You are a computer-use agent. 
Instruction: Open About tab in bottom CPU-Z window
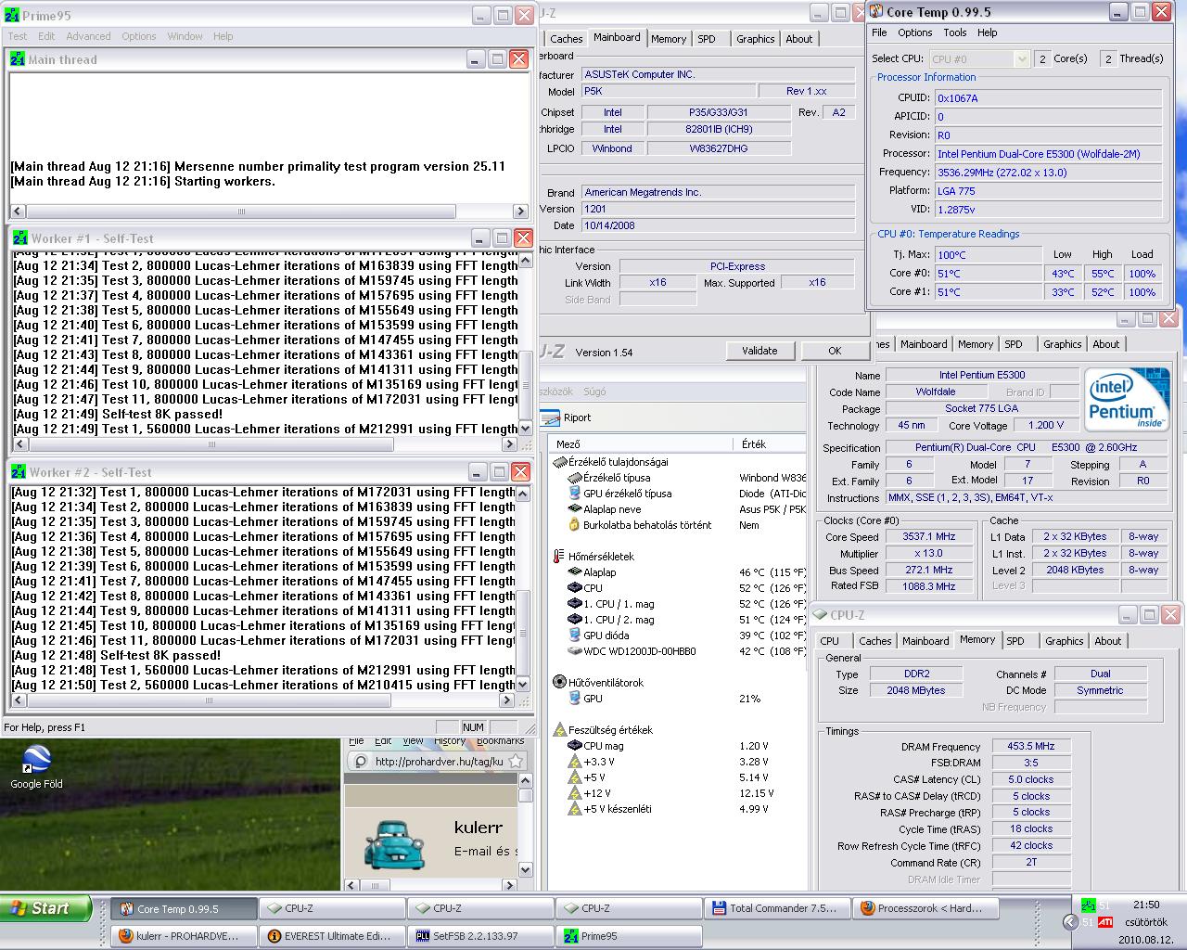[1107, 641]
